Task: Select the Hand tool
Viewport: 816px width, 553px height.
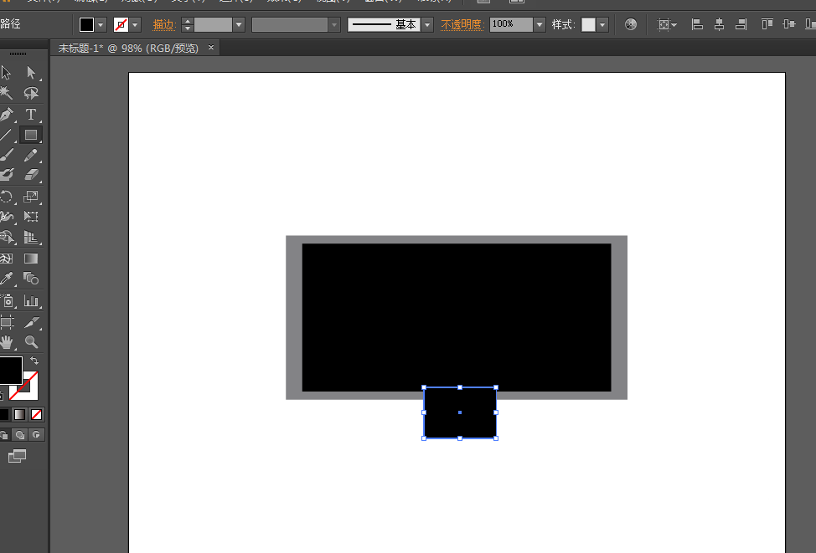Action: pyautogui.click(x=7, y=341)
